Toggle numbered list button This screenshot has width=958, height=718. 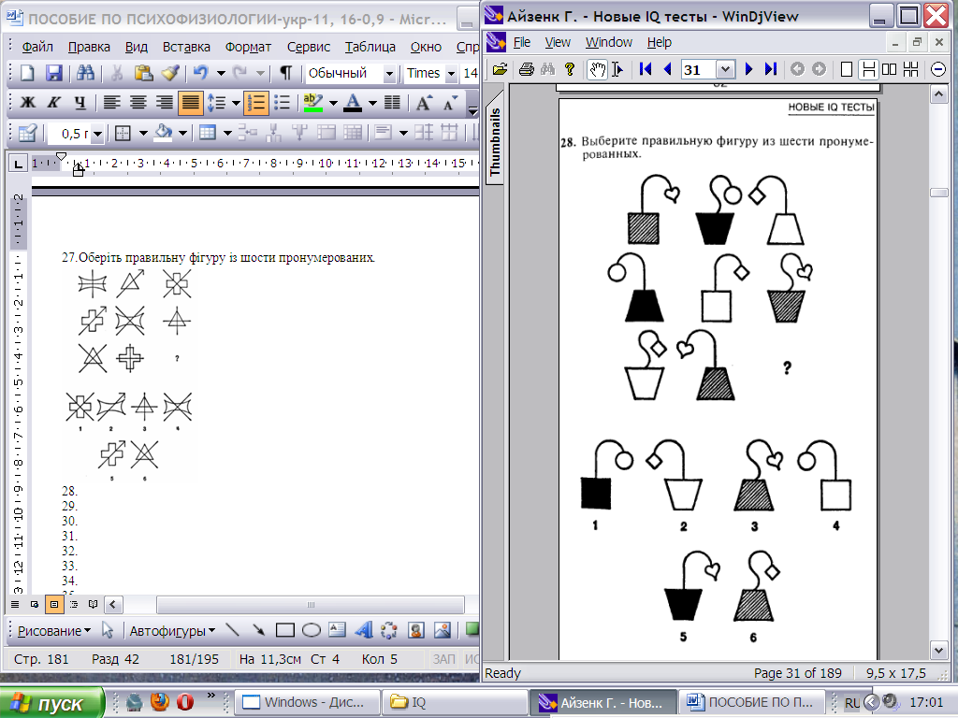coord(256,103)
